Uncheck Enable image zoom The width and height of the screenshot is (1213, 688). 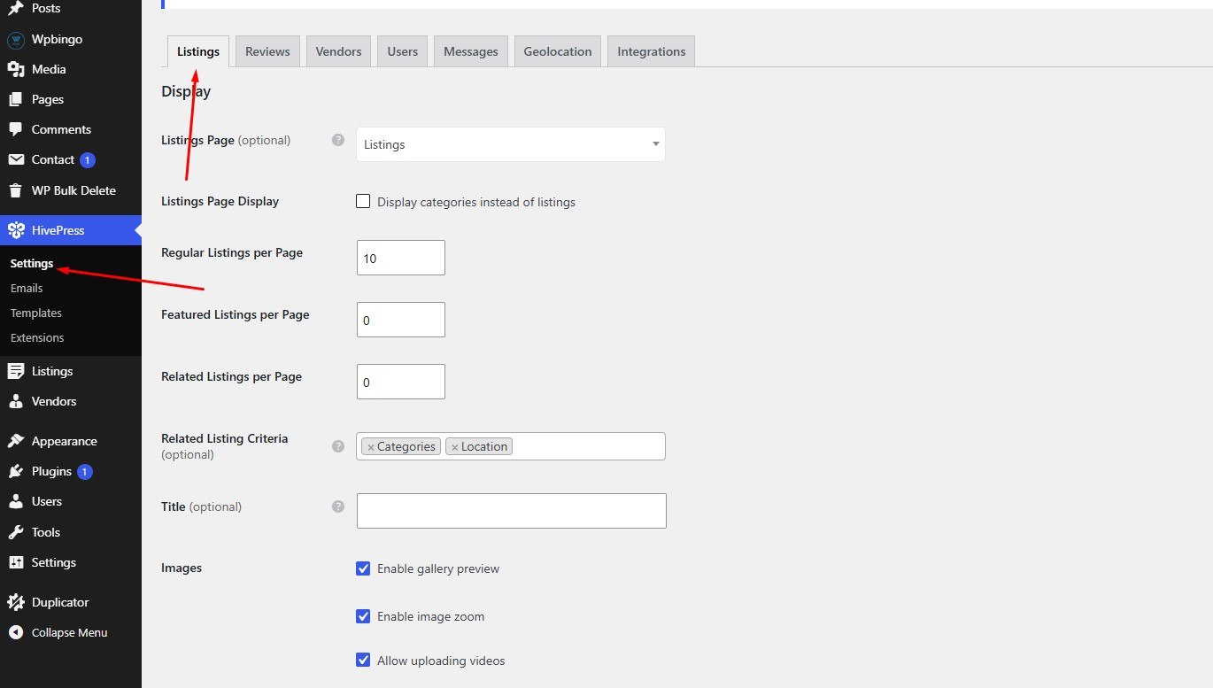point(363,616)
